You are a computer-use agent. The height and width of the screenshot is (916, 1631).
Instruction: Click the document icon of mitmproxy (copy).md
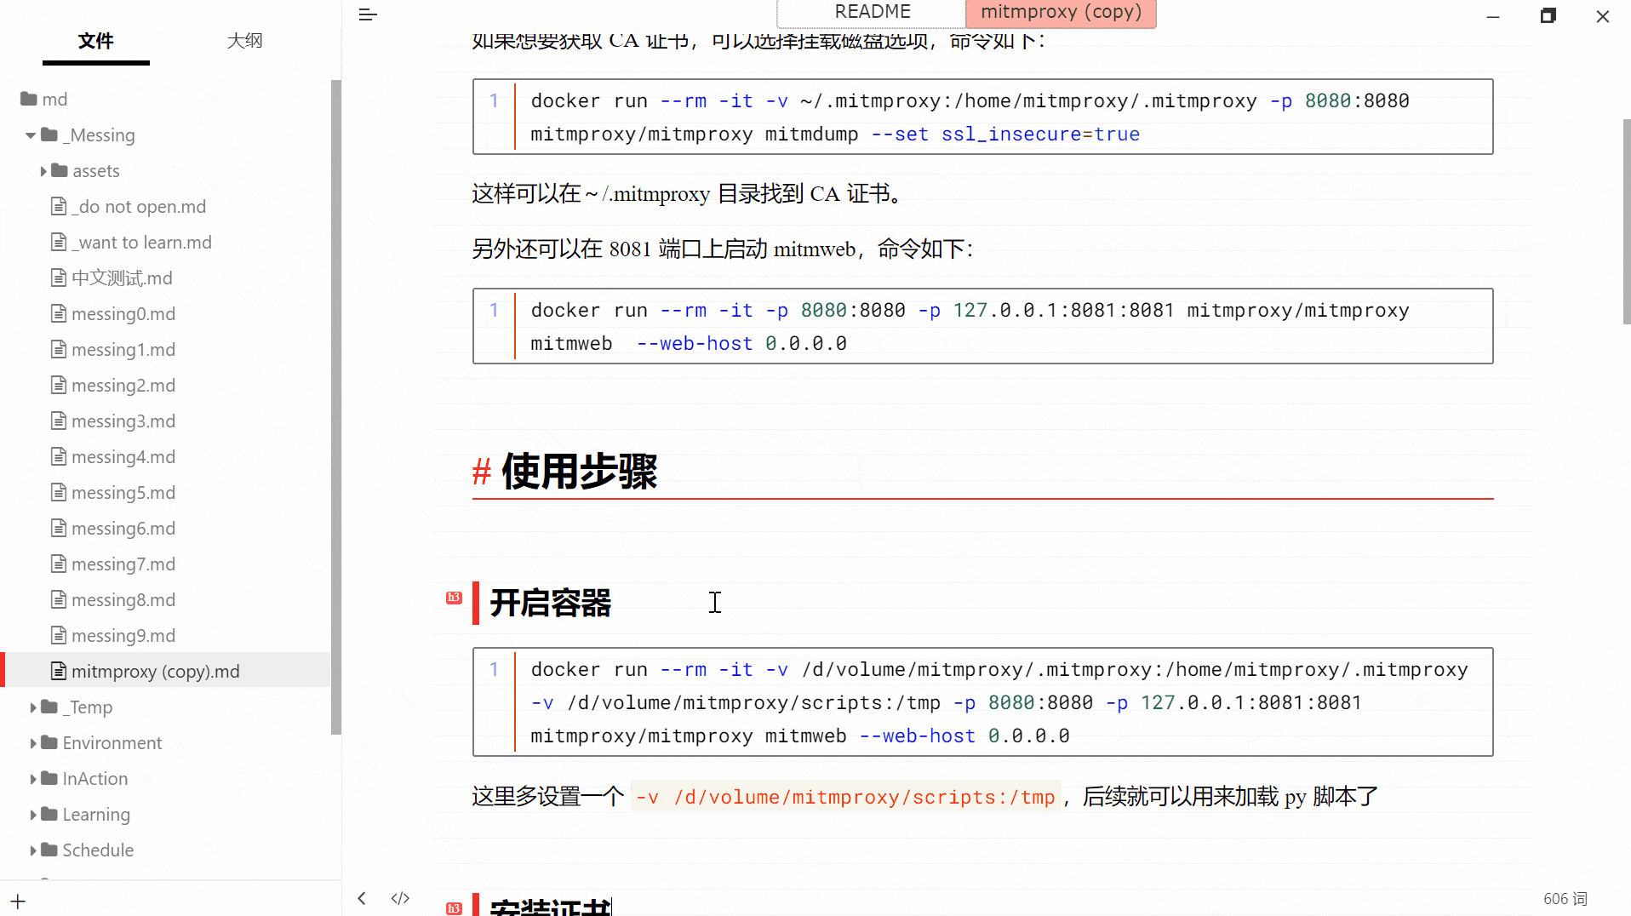[x=57, y=671]
